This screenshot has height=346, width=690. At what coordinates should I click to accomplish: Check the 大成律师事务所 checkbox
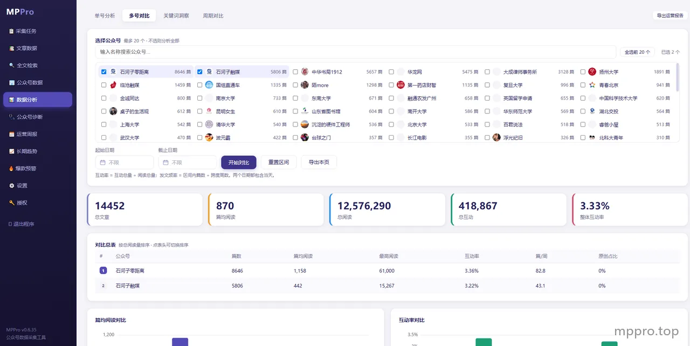click(487, 72)
